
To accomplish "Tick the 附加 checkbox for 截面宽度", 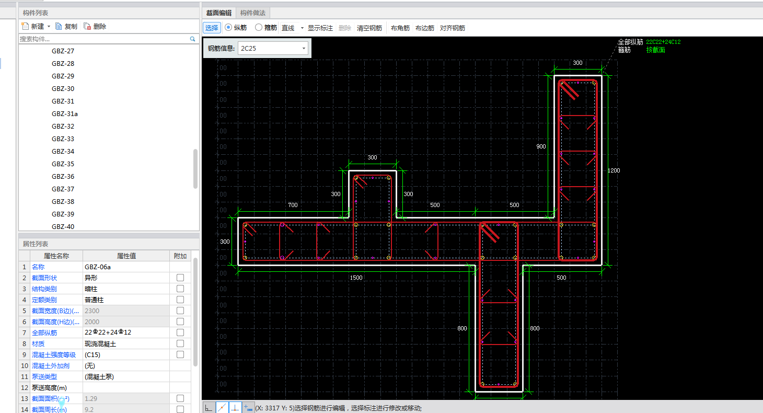I will [x=180, y=311].
